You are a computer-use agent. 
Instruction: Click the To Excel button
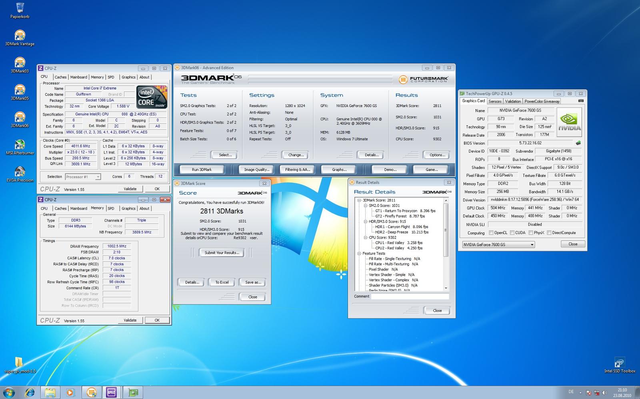pos(222,282)
